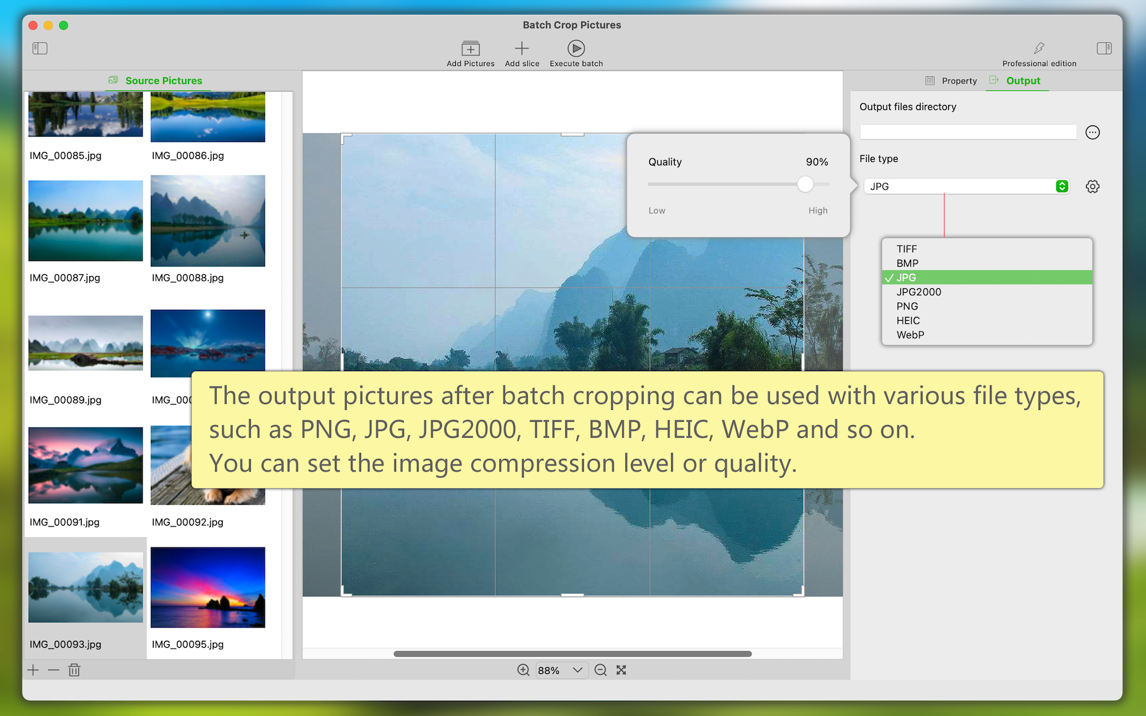
Task: Click the bottom edge crop handle
Action: click(x=572, y=595)
